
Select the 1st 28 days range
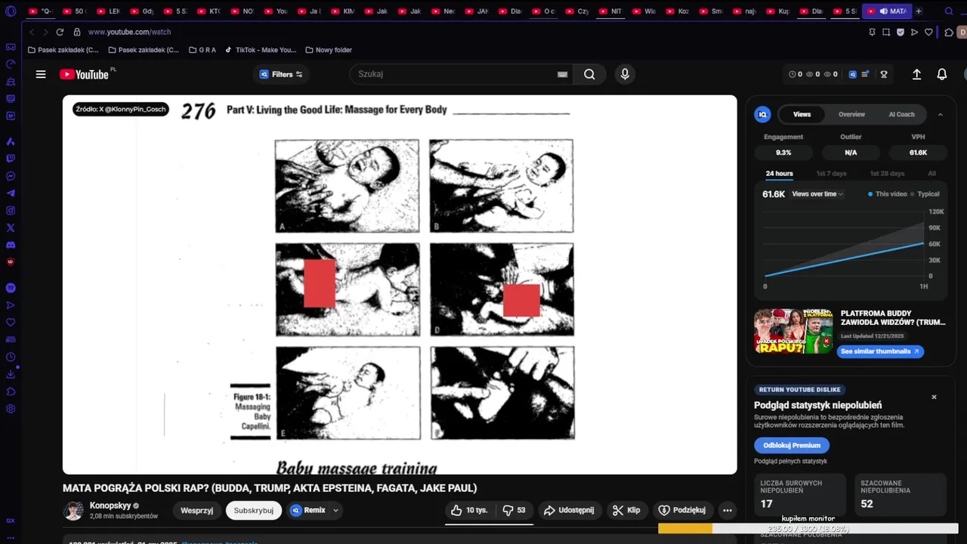[887, 173]
